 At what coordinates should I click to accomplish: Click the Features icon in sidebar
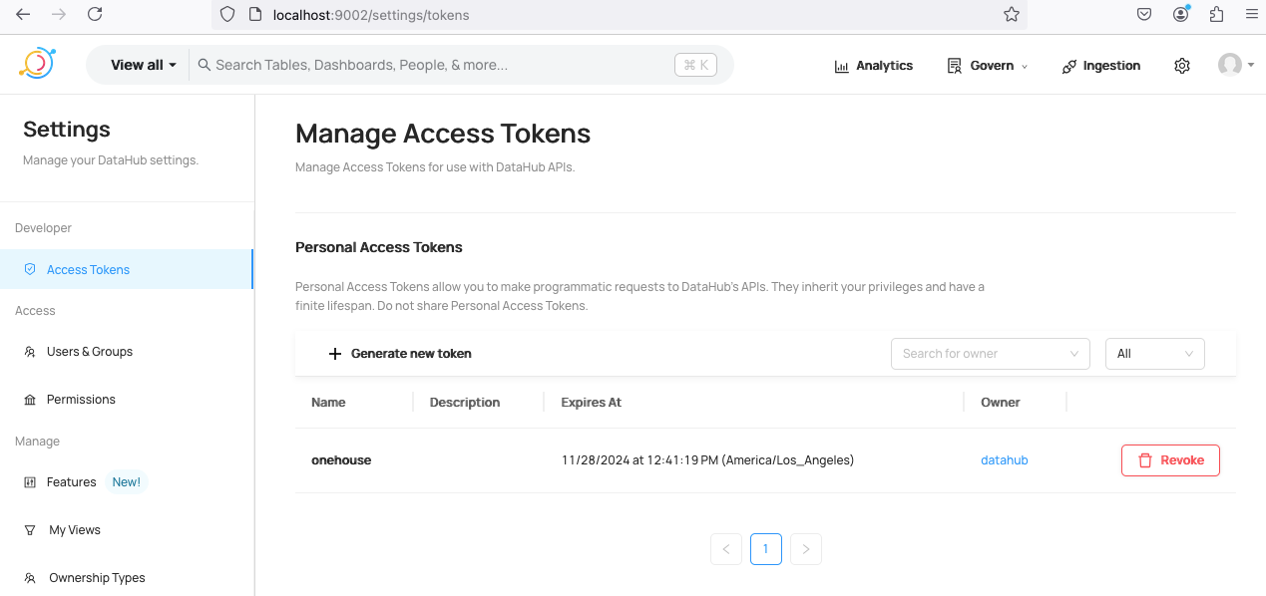30,482
